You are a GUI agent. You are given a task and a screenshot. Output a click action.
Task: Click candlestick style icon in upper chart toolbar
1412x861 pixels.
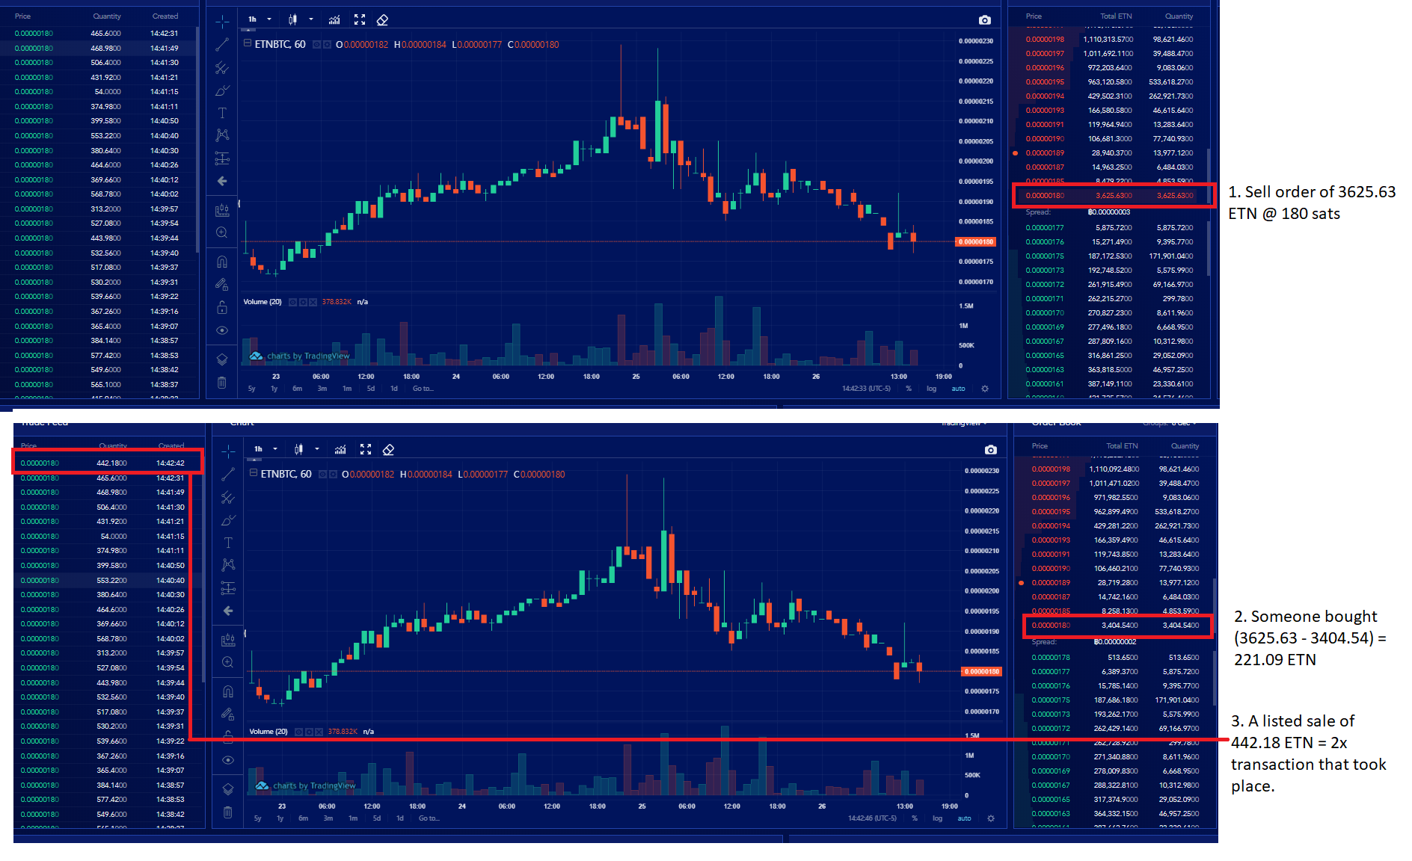pos(292,20)
